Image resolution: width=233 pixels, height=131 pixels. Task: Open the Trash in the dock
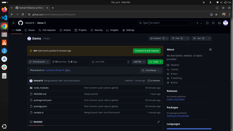4,76
